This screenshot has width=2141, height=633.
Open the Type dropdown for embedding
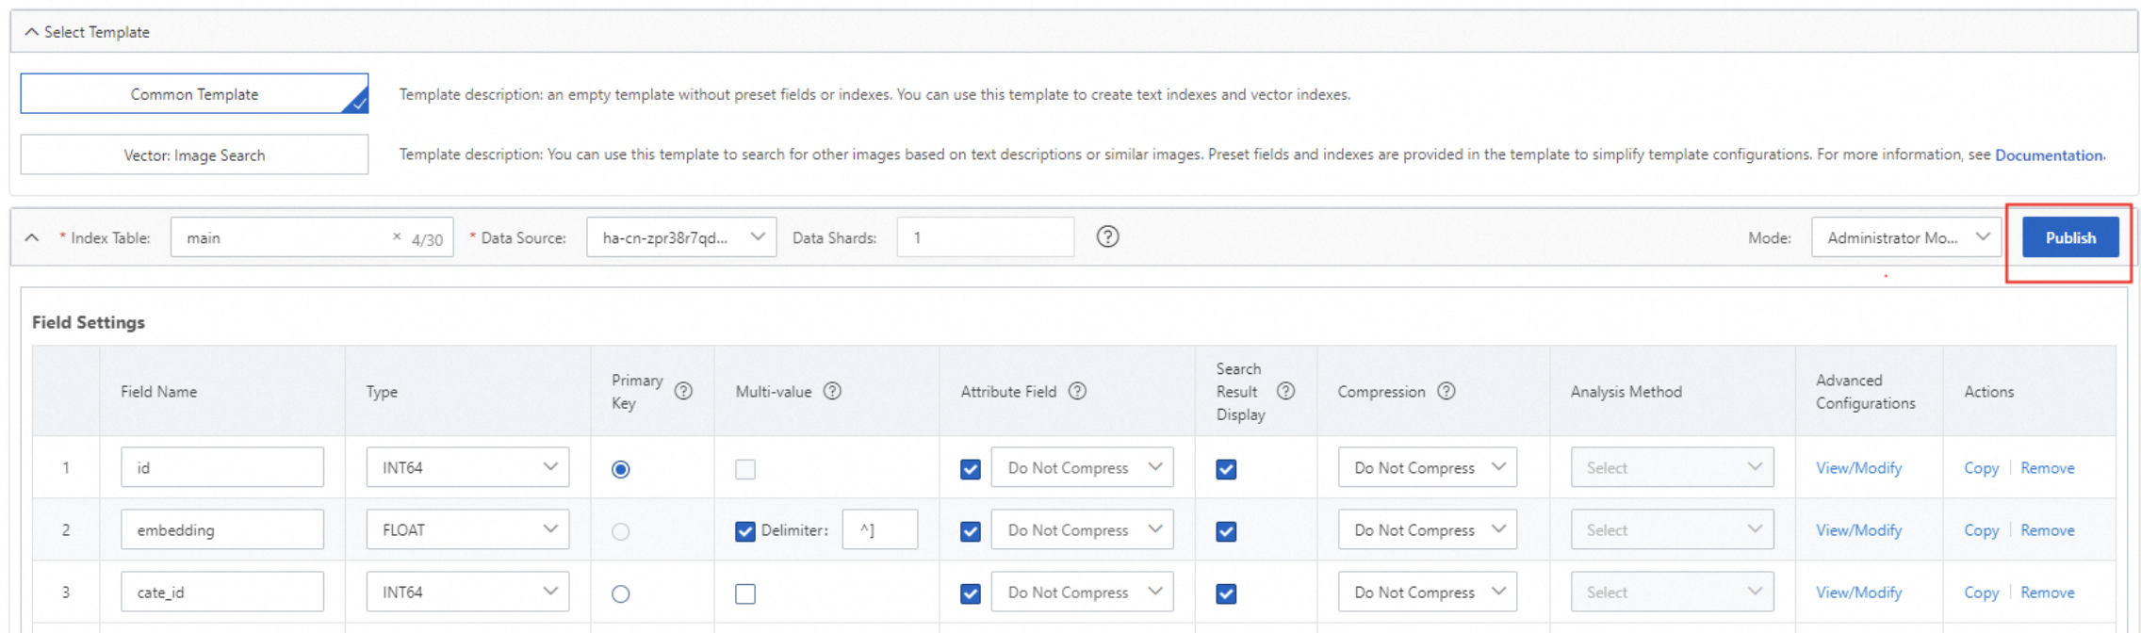coord(467,530)
